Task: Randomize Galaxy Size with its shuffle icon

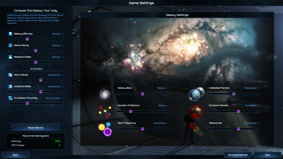Action: (x=168, y=88)
